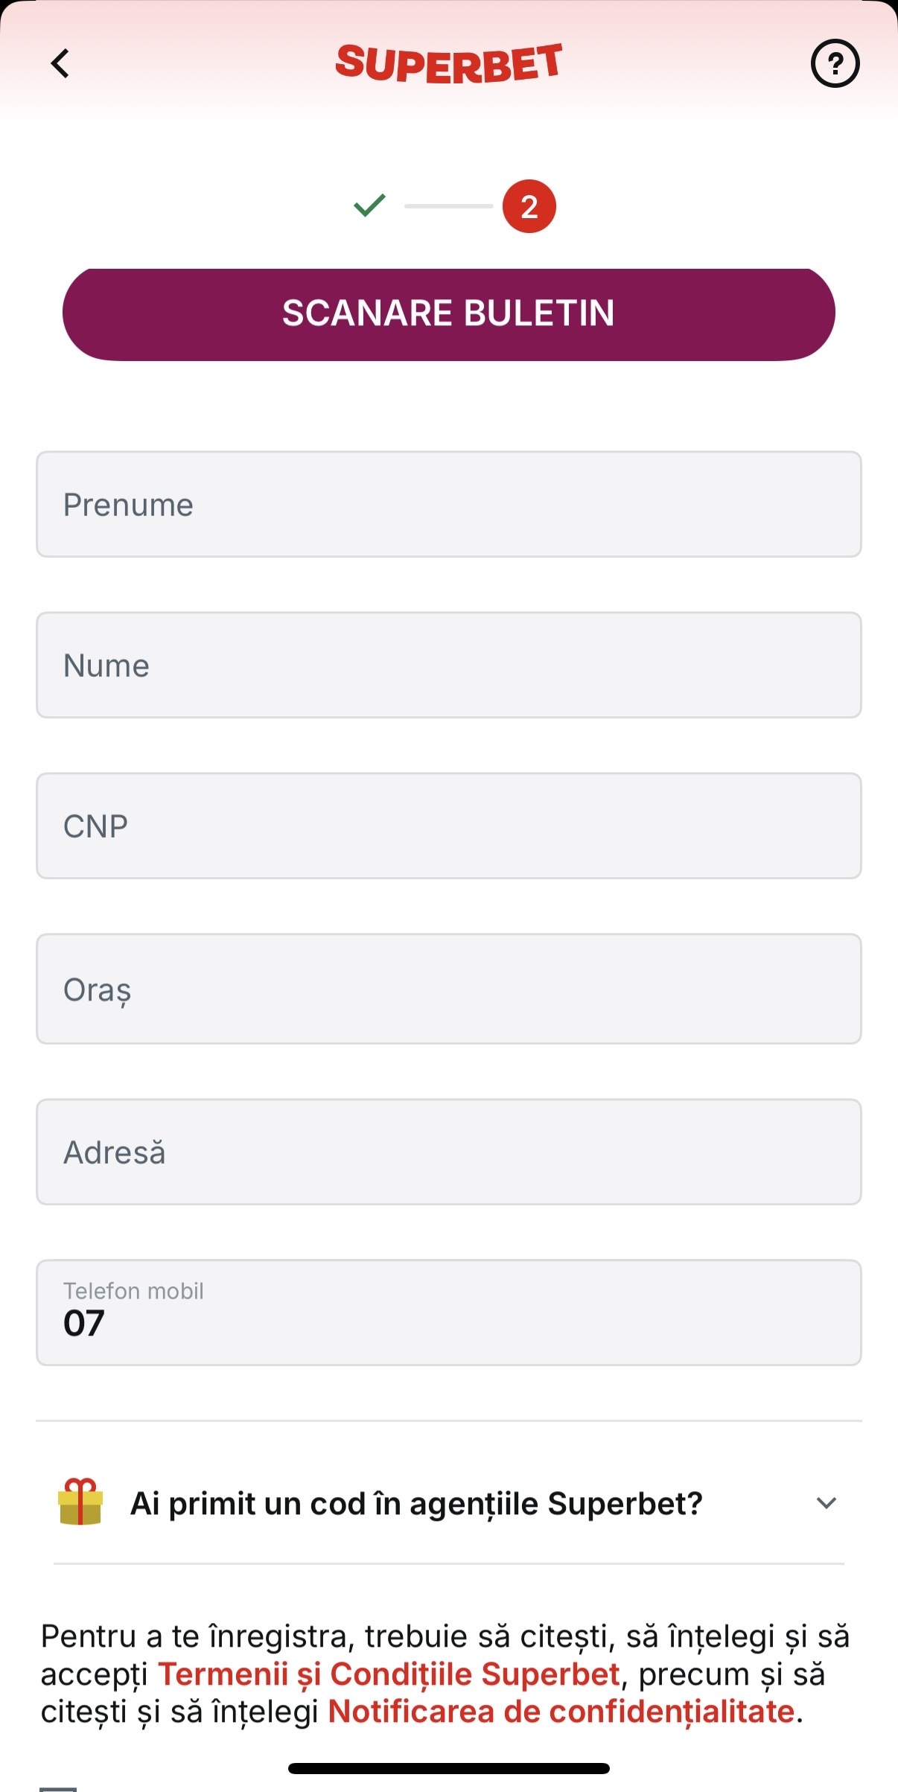Tap the Scanare Buletin button
The width and height of the screenshot is (898, 1792).
pyautogui.click(x=449, y=314)
